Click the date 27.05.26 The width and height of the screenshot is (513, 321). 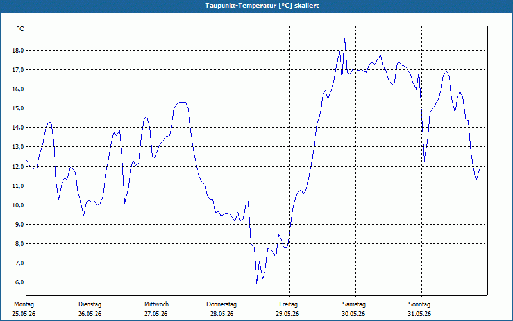[156, 314]
